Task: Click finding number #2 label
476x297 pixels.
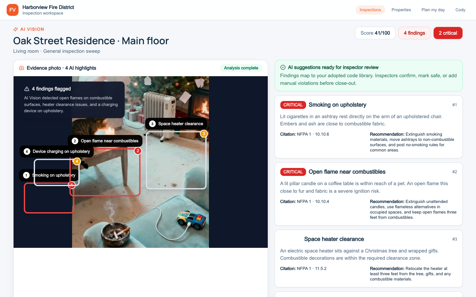Action: point(455,172)
